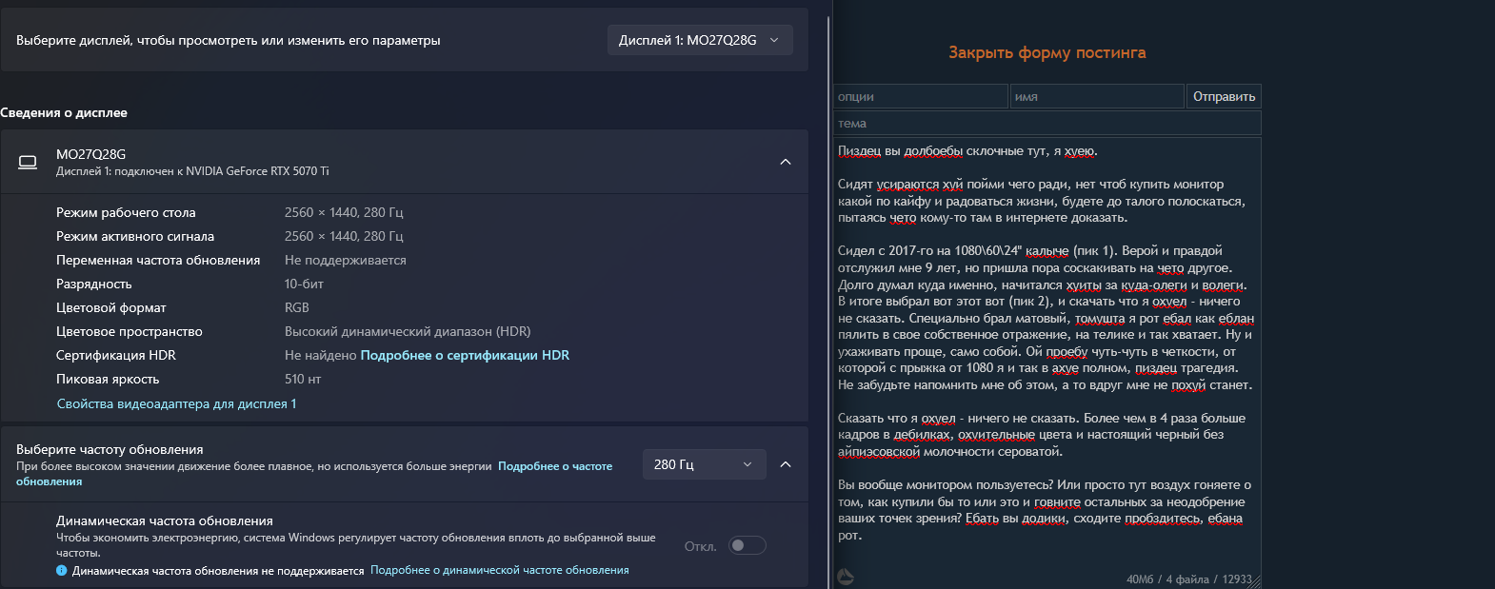The height and width of the screenshot is (589, 1495).
Task: Focus the имя input field
Action: 1097,96
